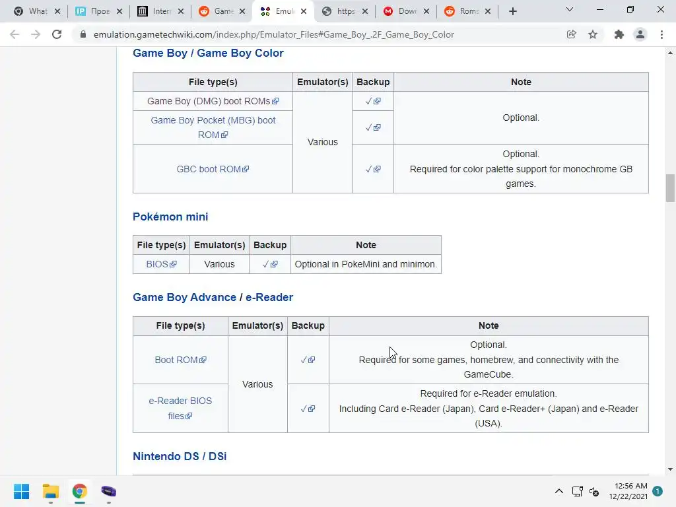Open backup checkmark for Pokémon mini BIOS
Screen dimensions: 676x507
point(270,264)
